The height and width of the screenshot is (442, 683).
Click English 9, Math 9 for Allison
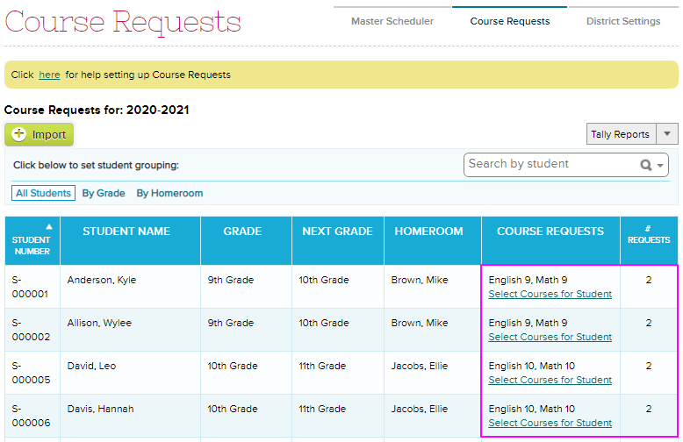528,324
